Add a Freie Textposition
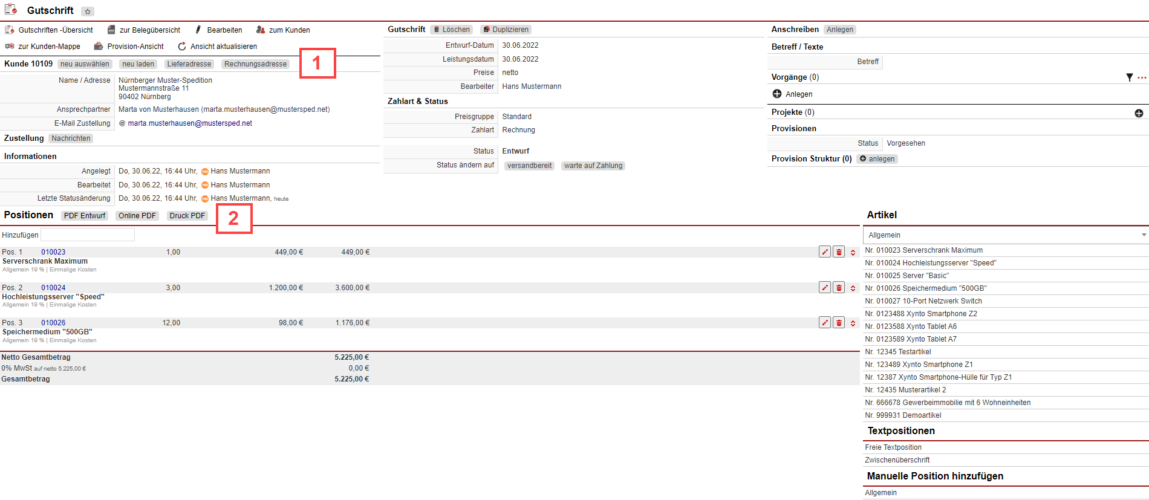 [x=893, y=447]
